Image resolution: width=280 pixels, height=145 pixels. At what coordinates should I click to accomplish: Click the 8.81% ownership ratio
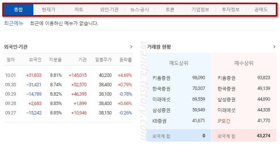(56, 75)
